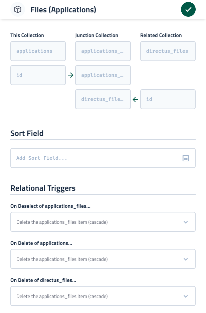The width and height of the screenshot is (206, 313).
Task: Click the chevron on the directus_files trigger dropdown
Action: tap(186, 296)
